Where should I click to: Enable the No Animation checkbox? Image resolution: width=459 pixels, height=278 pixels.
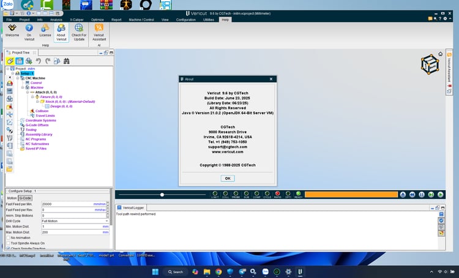(8, 238)
